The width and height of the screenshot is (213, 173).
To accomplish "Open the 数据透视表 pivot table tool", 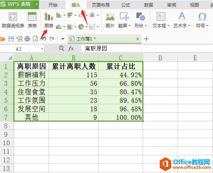I will [x=13, y=20].
